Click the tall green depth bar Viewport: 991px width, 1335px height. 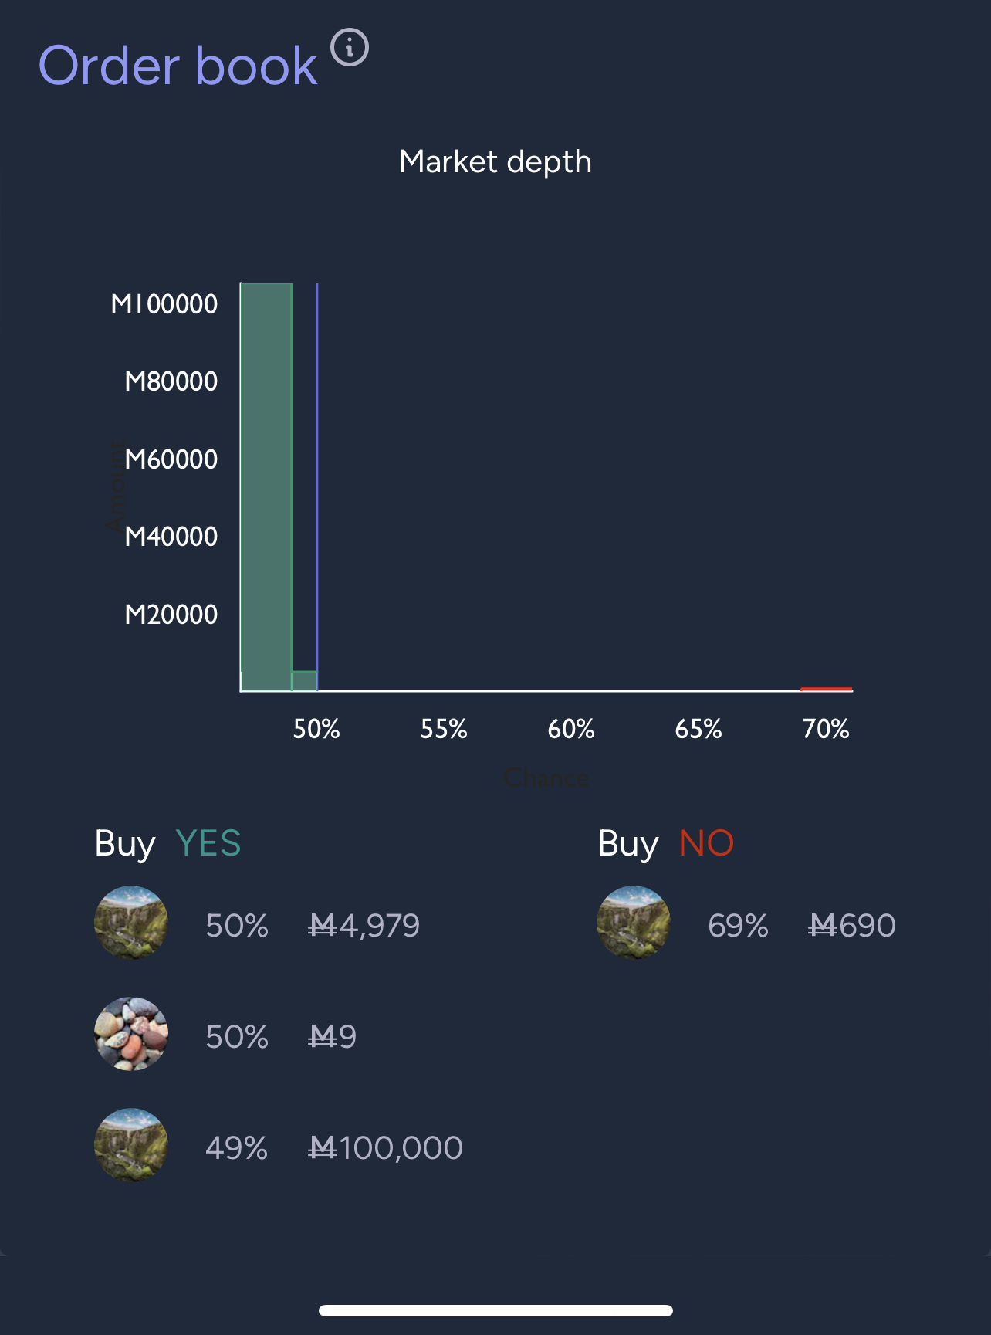(266, 486)
